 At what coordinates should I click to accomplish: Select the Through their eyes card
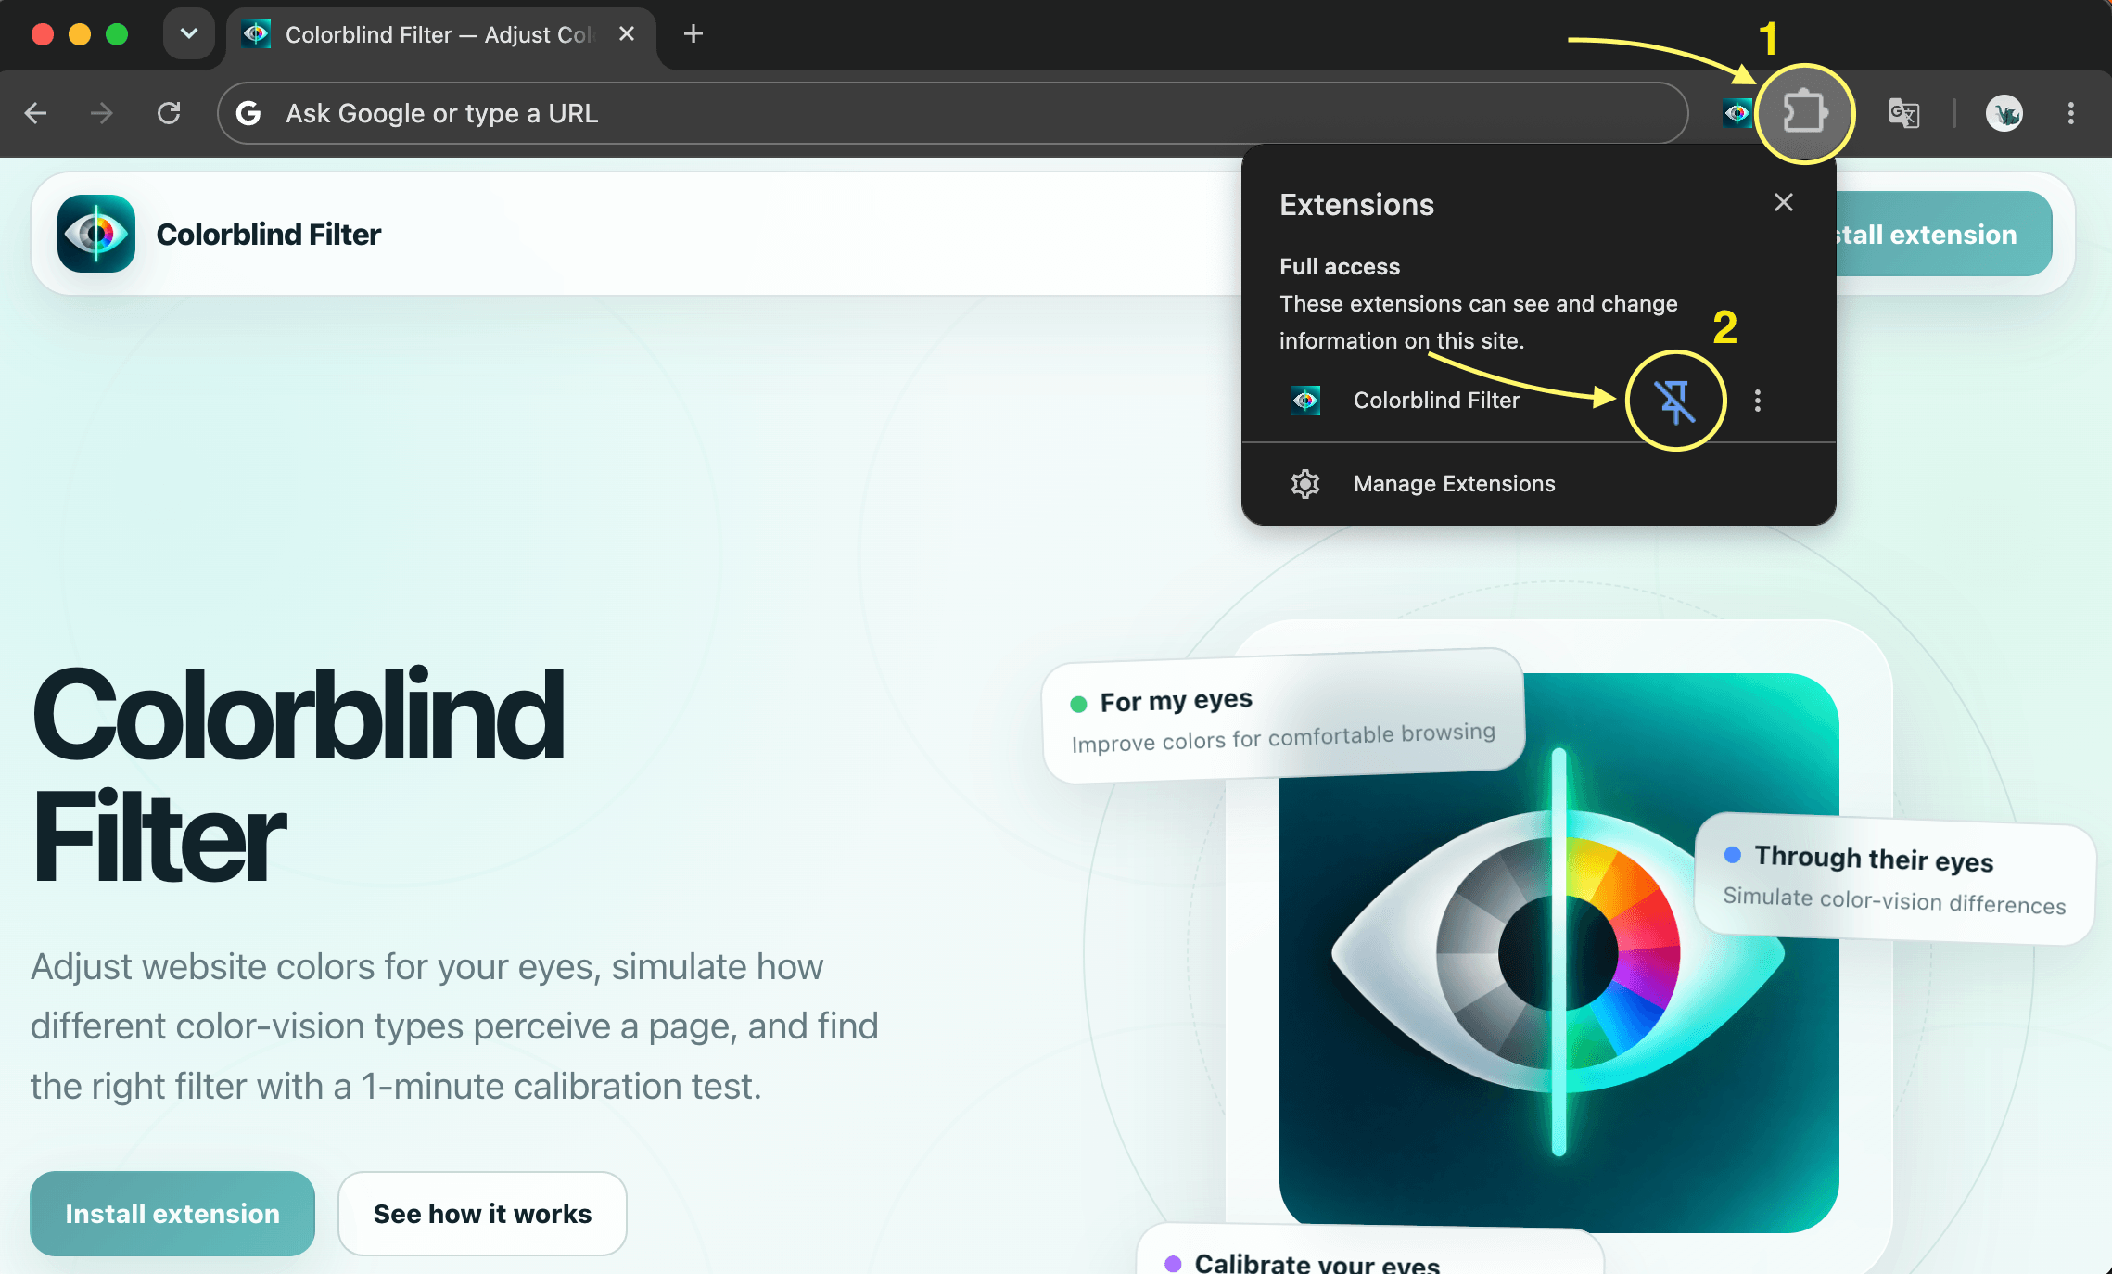(x=1894, y=878)
